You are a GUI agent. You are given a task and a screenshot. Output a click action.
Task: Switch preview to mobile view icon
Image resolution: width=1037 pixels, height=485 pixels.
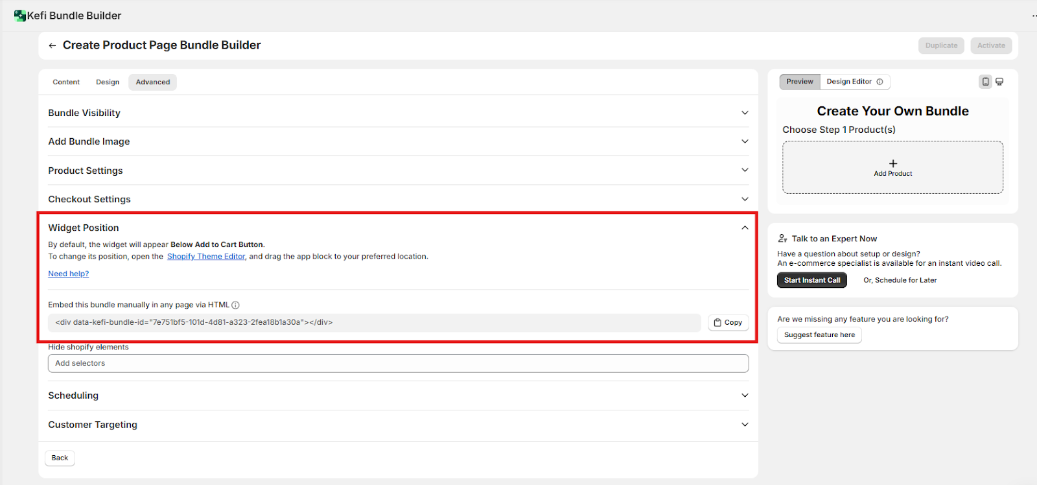[x=985, y=82]
